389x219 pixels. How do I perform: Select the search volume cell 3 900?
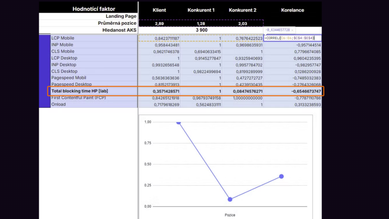pos(201,30)
